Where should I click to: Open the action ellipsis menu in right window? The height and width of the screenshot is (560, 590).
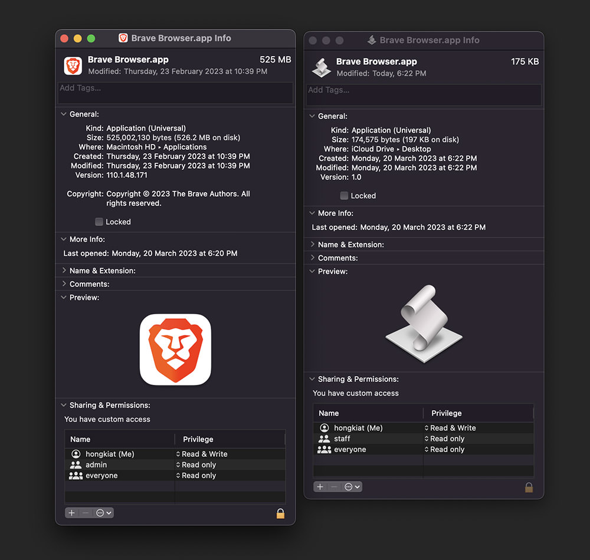(352, 487)
